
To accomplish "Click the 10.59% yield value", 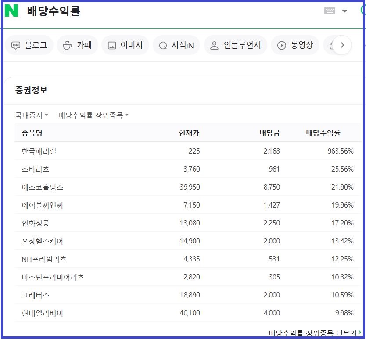I will pyautogui.click(x=342, y=295).
